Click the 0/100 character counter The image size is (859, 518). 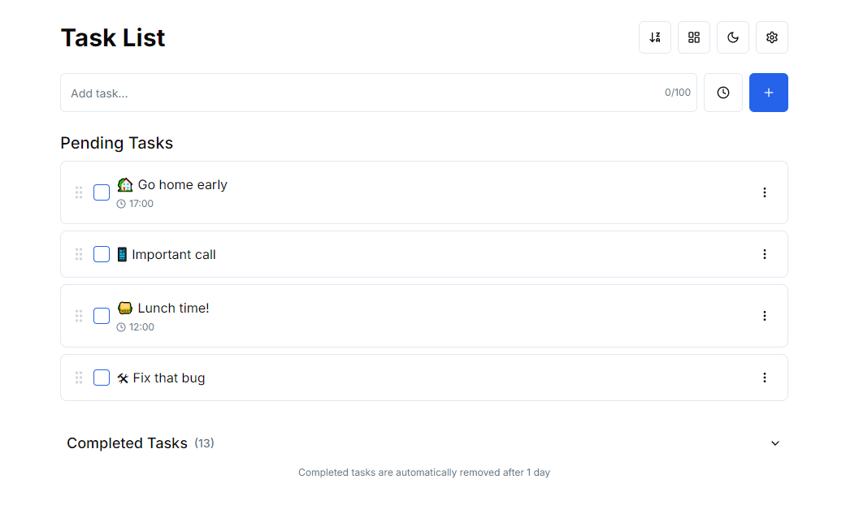677,93
